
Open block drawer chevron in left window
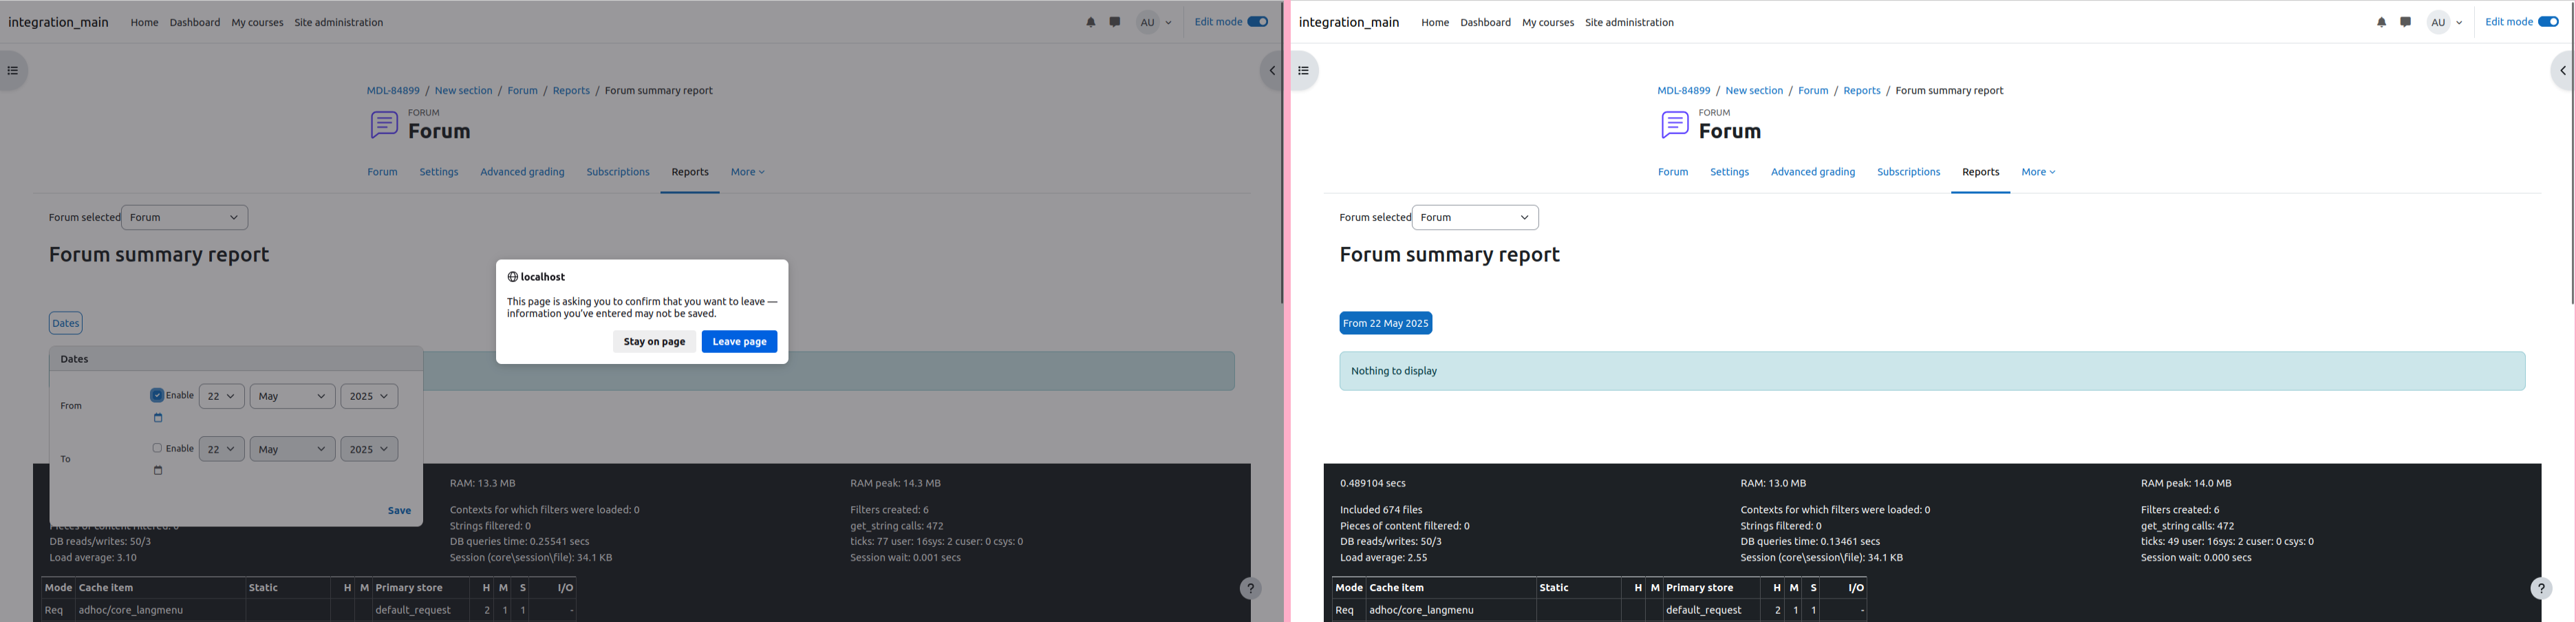pyautogui.click(x=1271, y=71)
